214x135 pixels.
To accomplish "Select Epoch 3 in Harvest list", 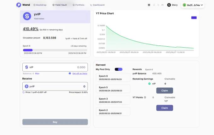I will click(x=113, y=100).
